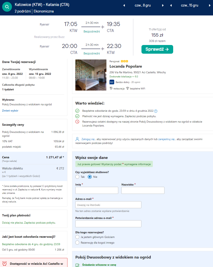
Task: Select Tak for business trip
Action: pyautogui.click(x=78, y=177)
